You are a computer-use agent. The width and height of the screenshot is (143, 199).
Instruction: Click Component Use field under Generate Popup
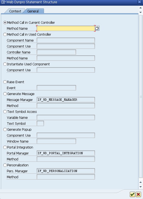66,135
